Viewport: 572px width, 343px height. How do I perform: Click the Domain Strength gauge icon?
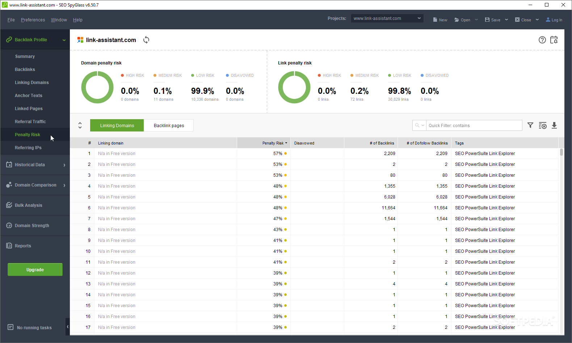coord(9,225)
